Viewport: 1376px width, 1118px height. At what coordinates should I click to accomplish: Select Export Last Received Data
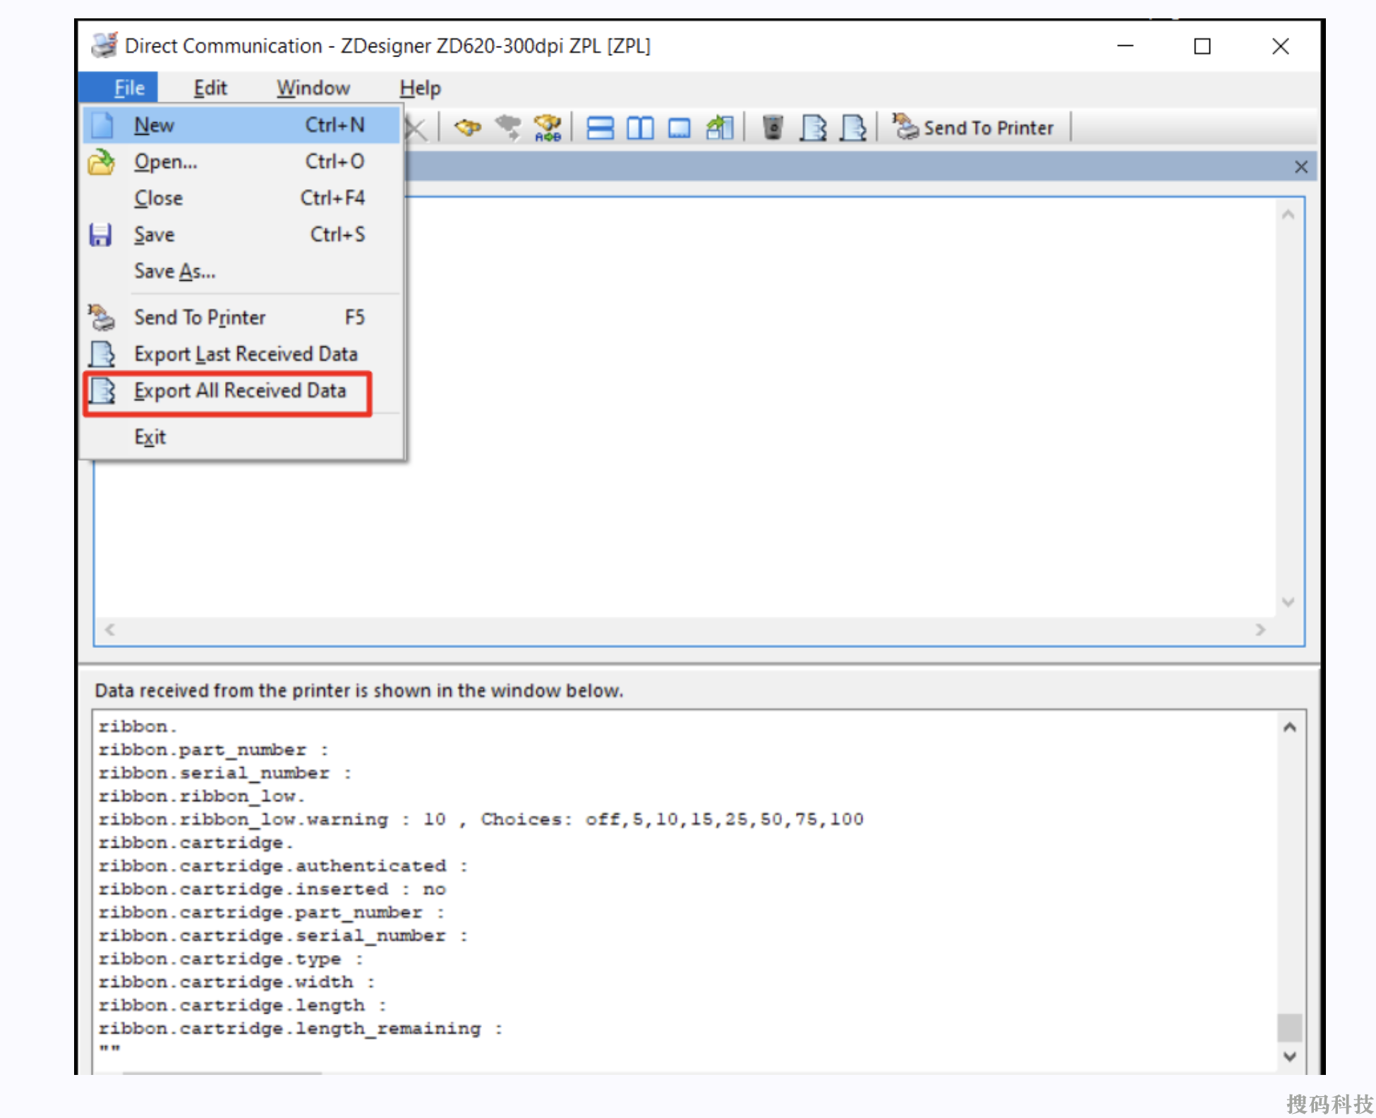click(x=241, y=354)
